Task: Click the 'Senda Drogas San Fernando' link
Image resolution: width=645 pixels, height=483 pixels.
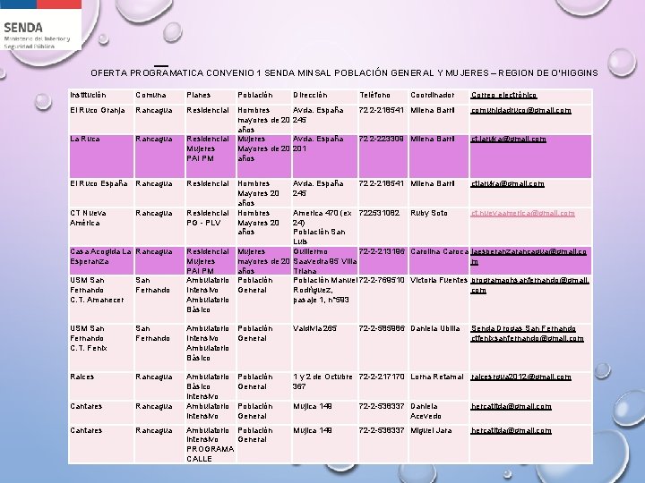Action: [x=523, y=328]
